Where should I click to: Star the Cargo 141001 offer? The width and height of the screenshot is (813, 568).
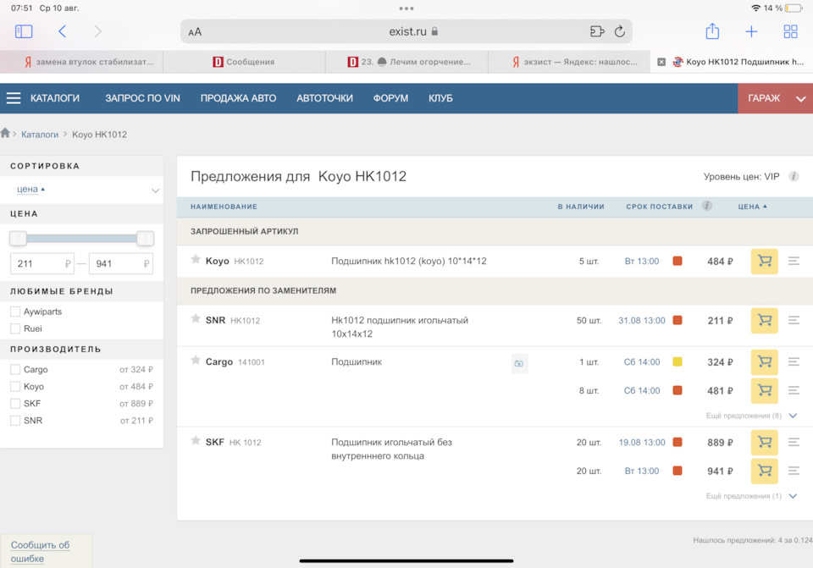click(196, 360)
